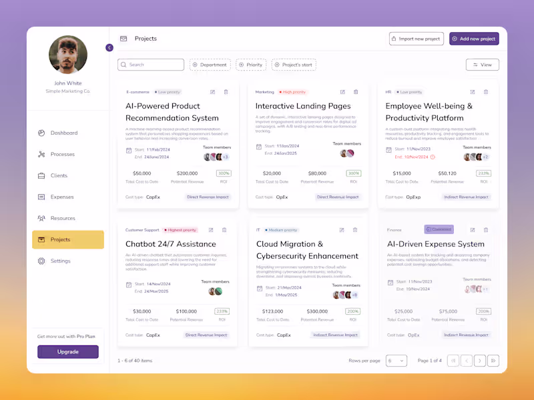Click the Projects page header icon
534x400 pixels.
pos(123,39)
